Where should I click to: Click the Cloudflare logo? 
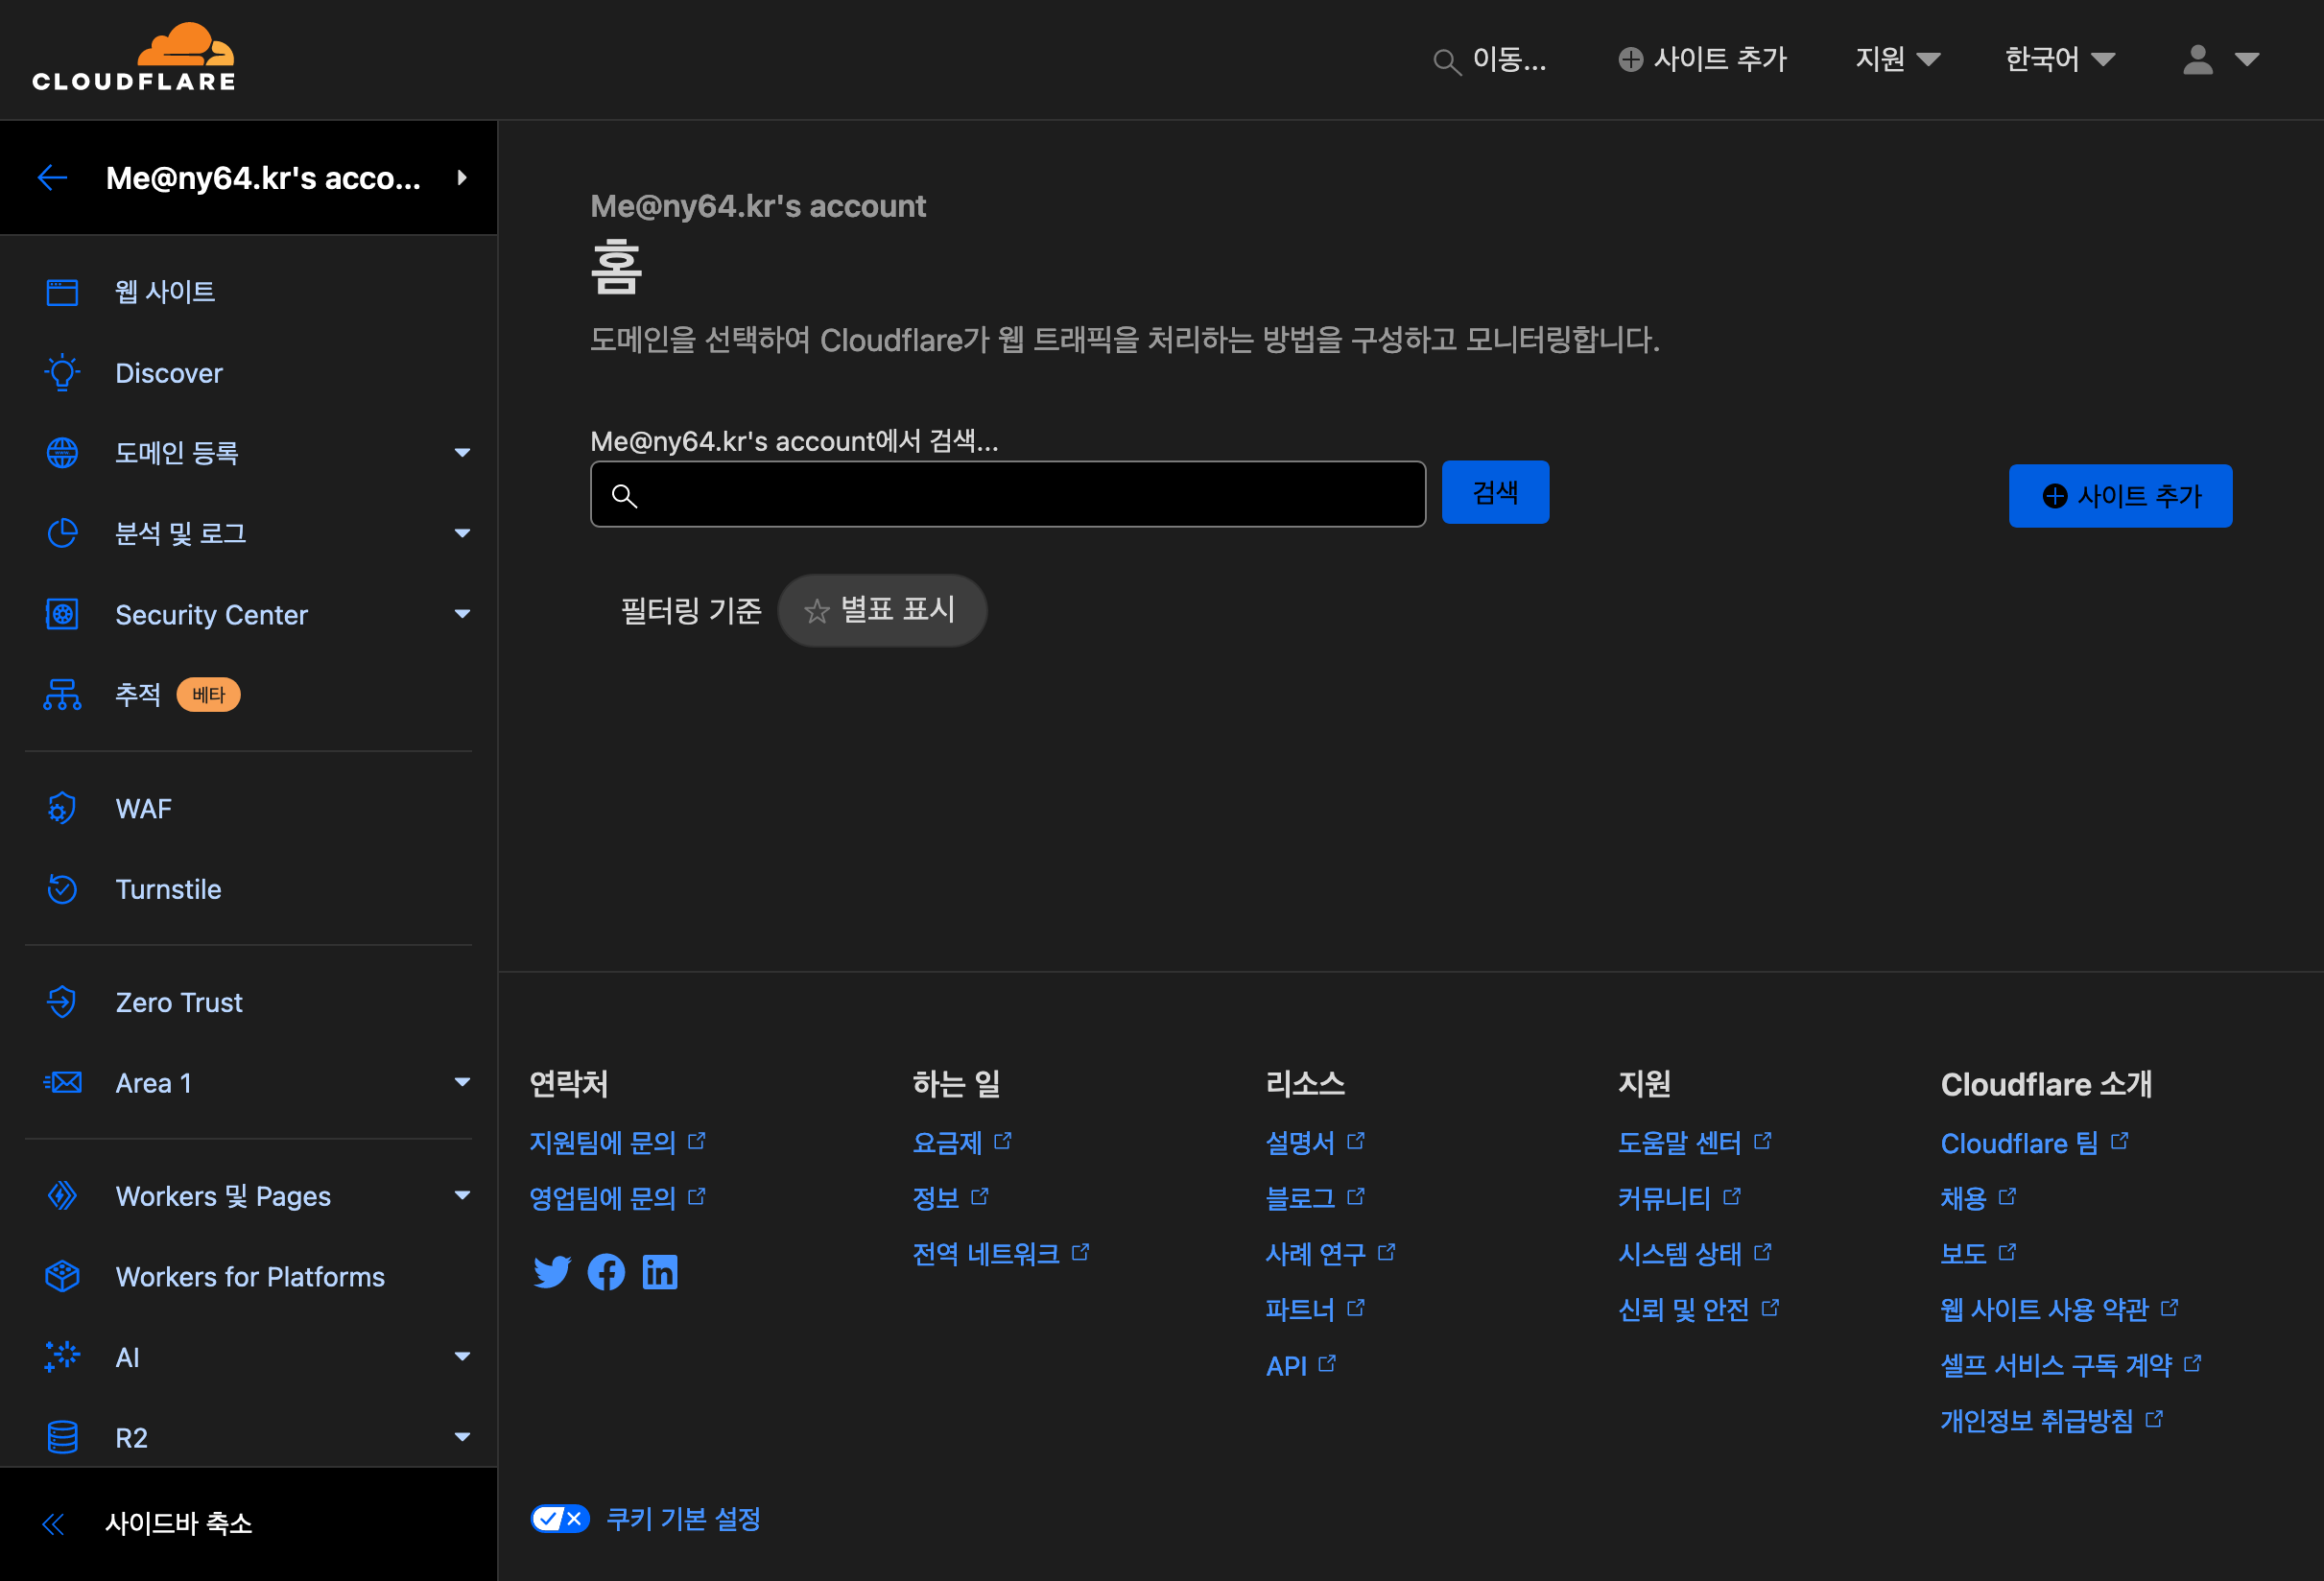click(x=134, y=58)
